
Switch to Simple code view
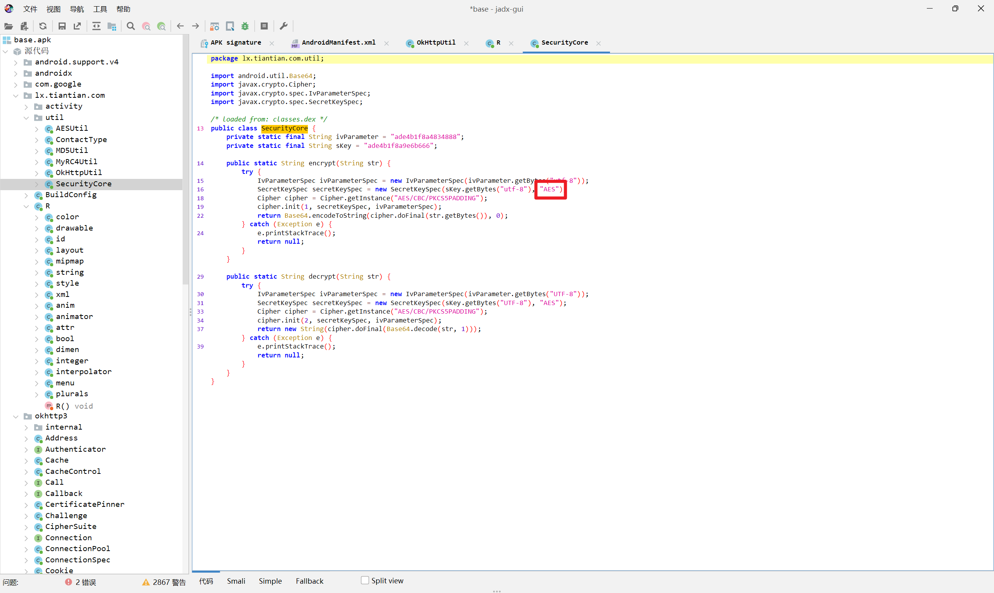270,581
